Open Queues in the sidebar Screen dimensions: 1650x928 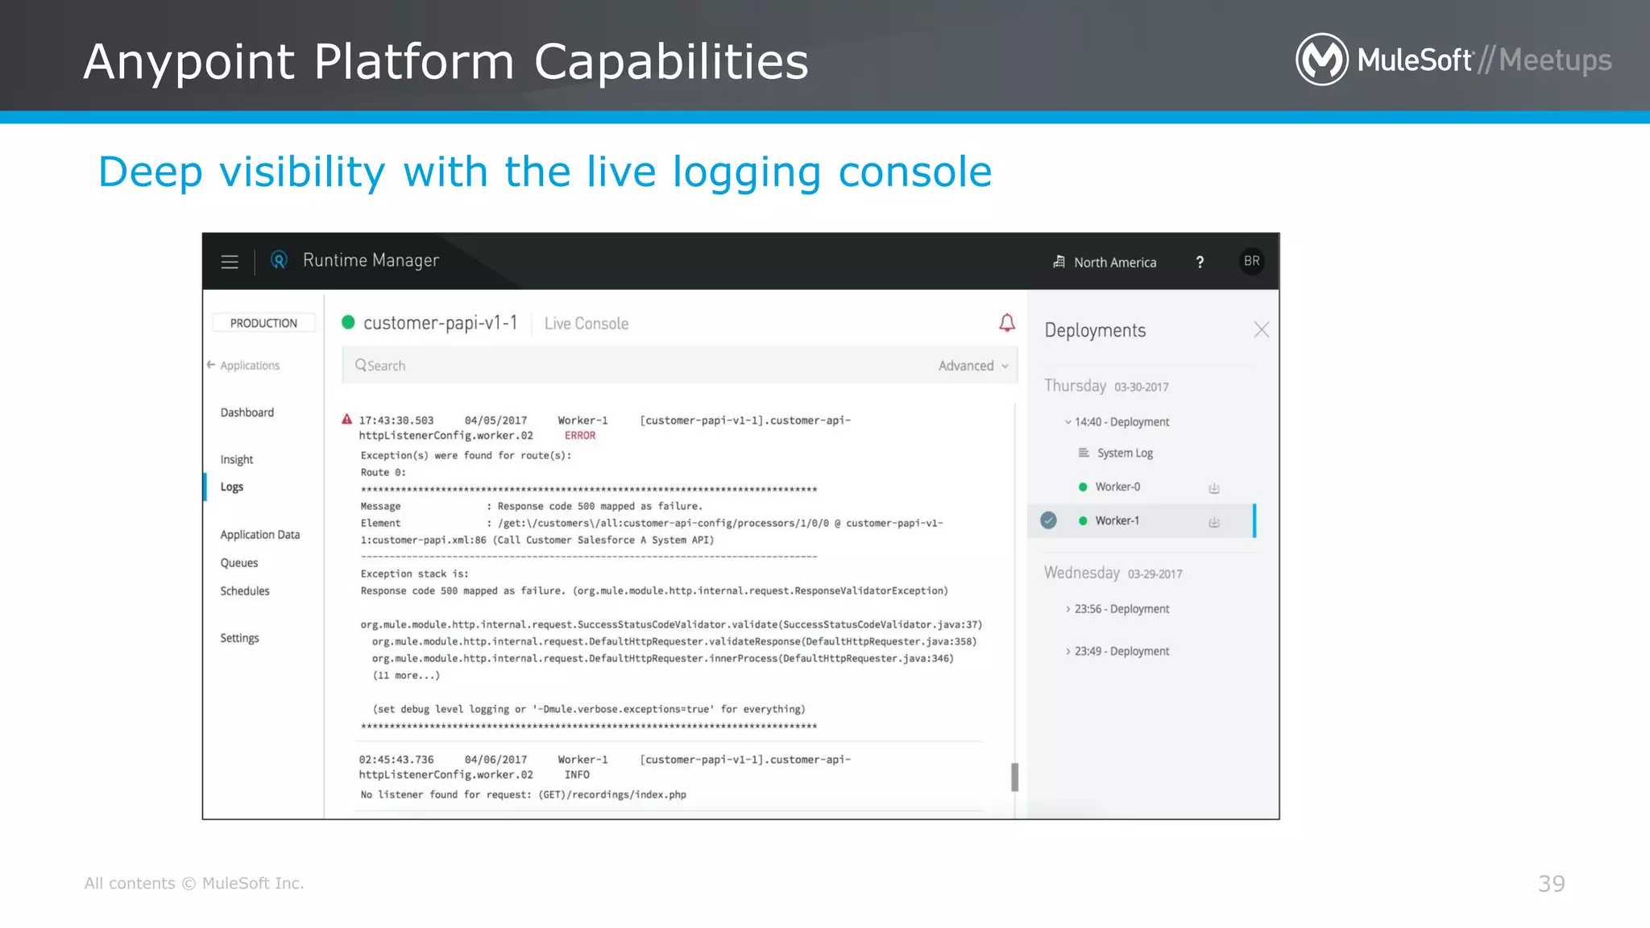point(239,563)
